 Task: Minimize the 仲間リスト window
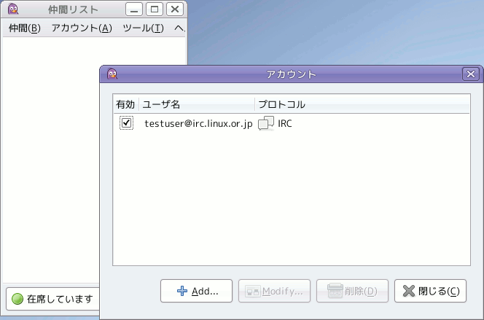pos(134,9)
